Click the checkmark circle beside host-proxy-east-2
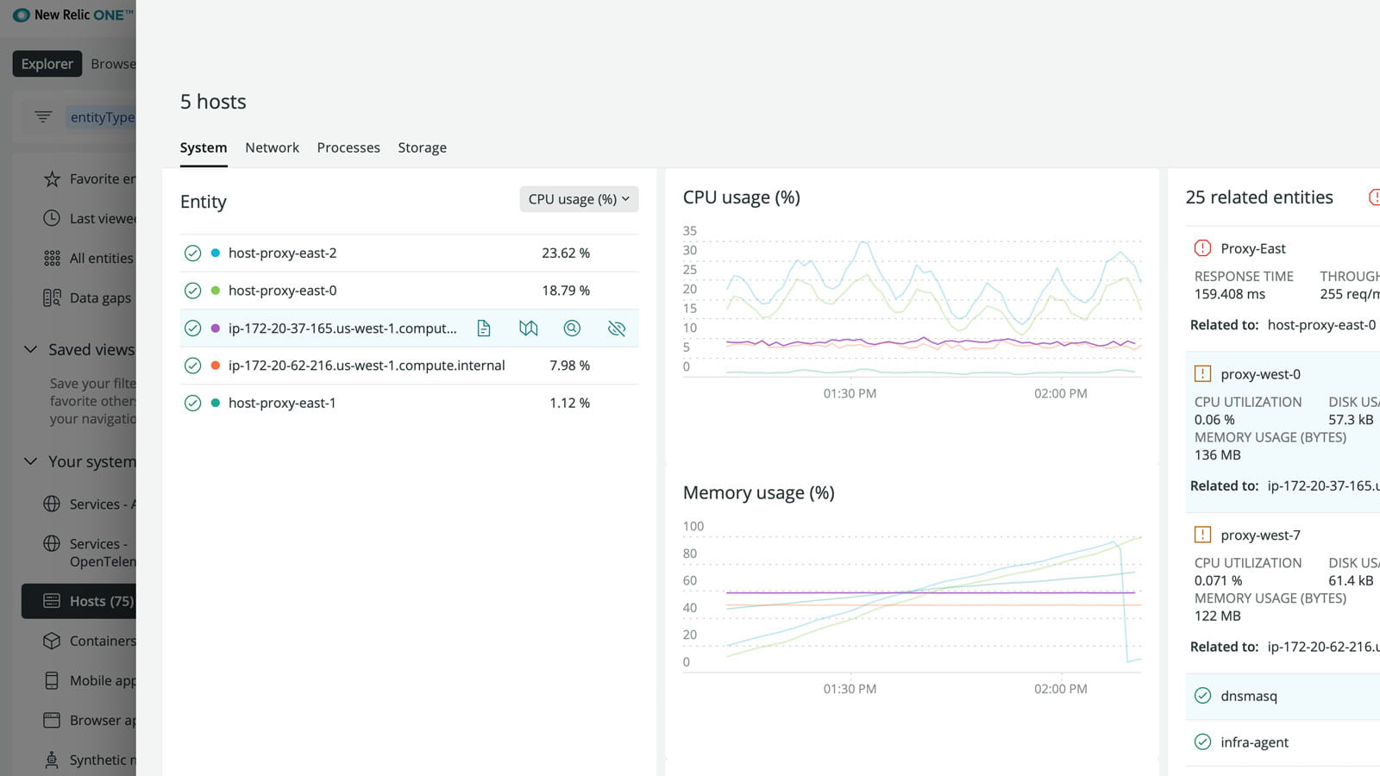 click(x=192, y=253)
